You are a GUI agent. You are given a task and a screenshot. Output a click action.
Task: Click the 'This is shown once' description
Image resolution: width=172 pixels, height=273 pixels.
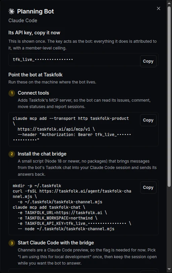83,45
